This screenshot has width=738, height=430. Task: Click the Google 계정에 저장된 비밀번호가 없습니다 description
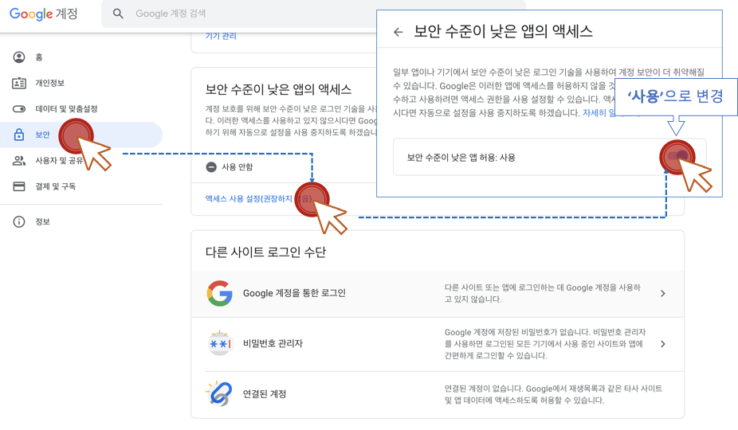tap(545, 344)
